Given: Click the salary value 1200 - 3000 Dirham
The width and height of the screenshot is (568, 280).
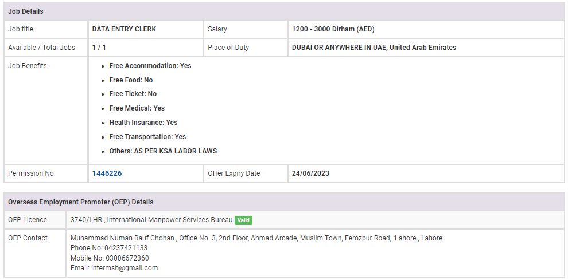Looking at the screenshot, I should tap(333, 29).
